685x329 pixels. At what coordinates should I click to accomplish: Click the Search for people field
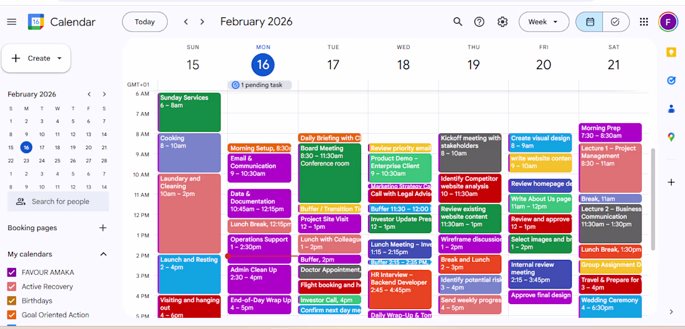click(58, 202)
